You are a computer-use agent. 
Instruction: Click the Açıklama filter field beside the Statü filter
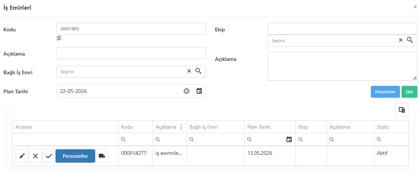pos(350,139)
